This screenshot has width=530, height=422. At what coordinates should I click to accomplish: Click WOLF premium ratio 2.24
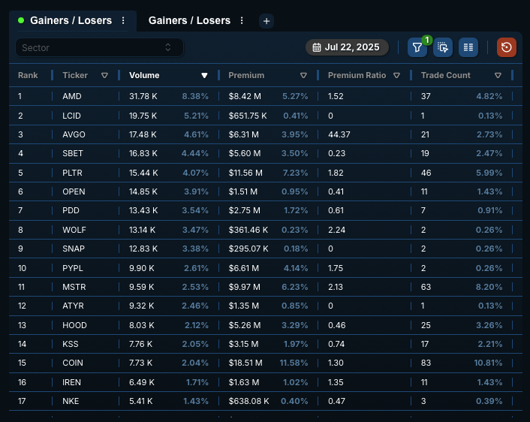[336, 230]
